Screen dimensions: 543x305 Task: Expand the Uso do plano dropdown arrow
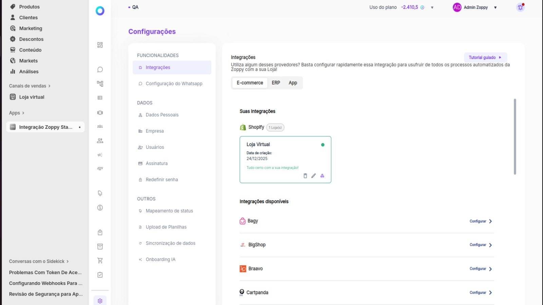click(x=432, y=7)
